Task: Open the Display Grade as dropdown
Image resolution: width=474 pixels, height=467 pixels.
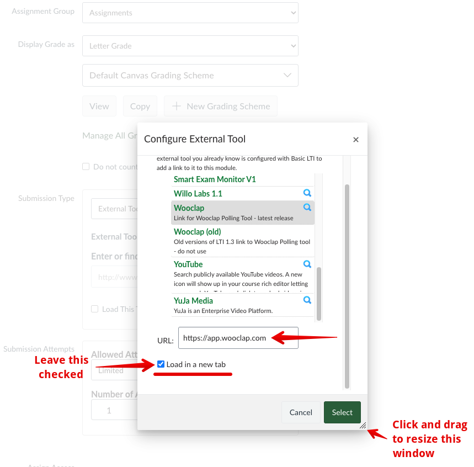Action: (190, 46)
